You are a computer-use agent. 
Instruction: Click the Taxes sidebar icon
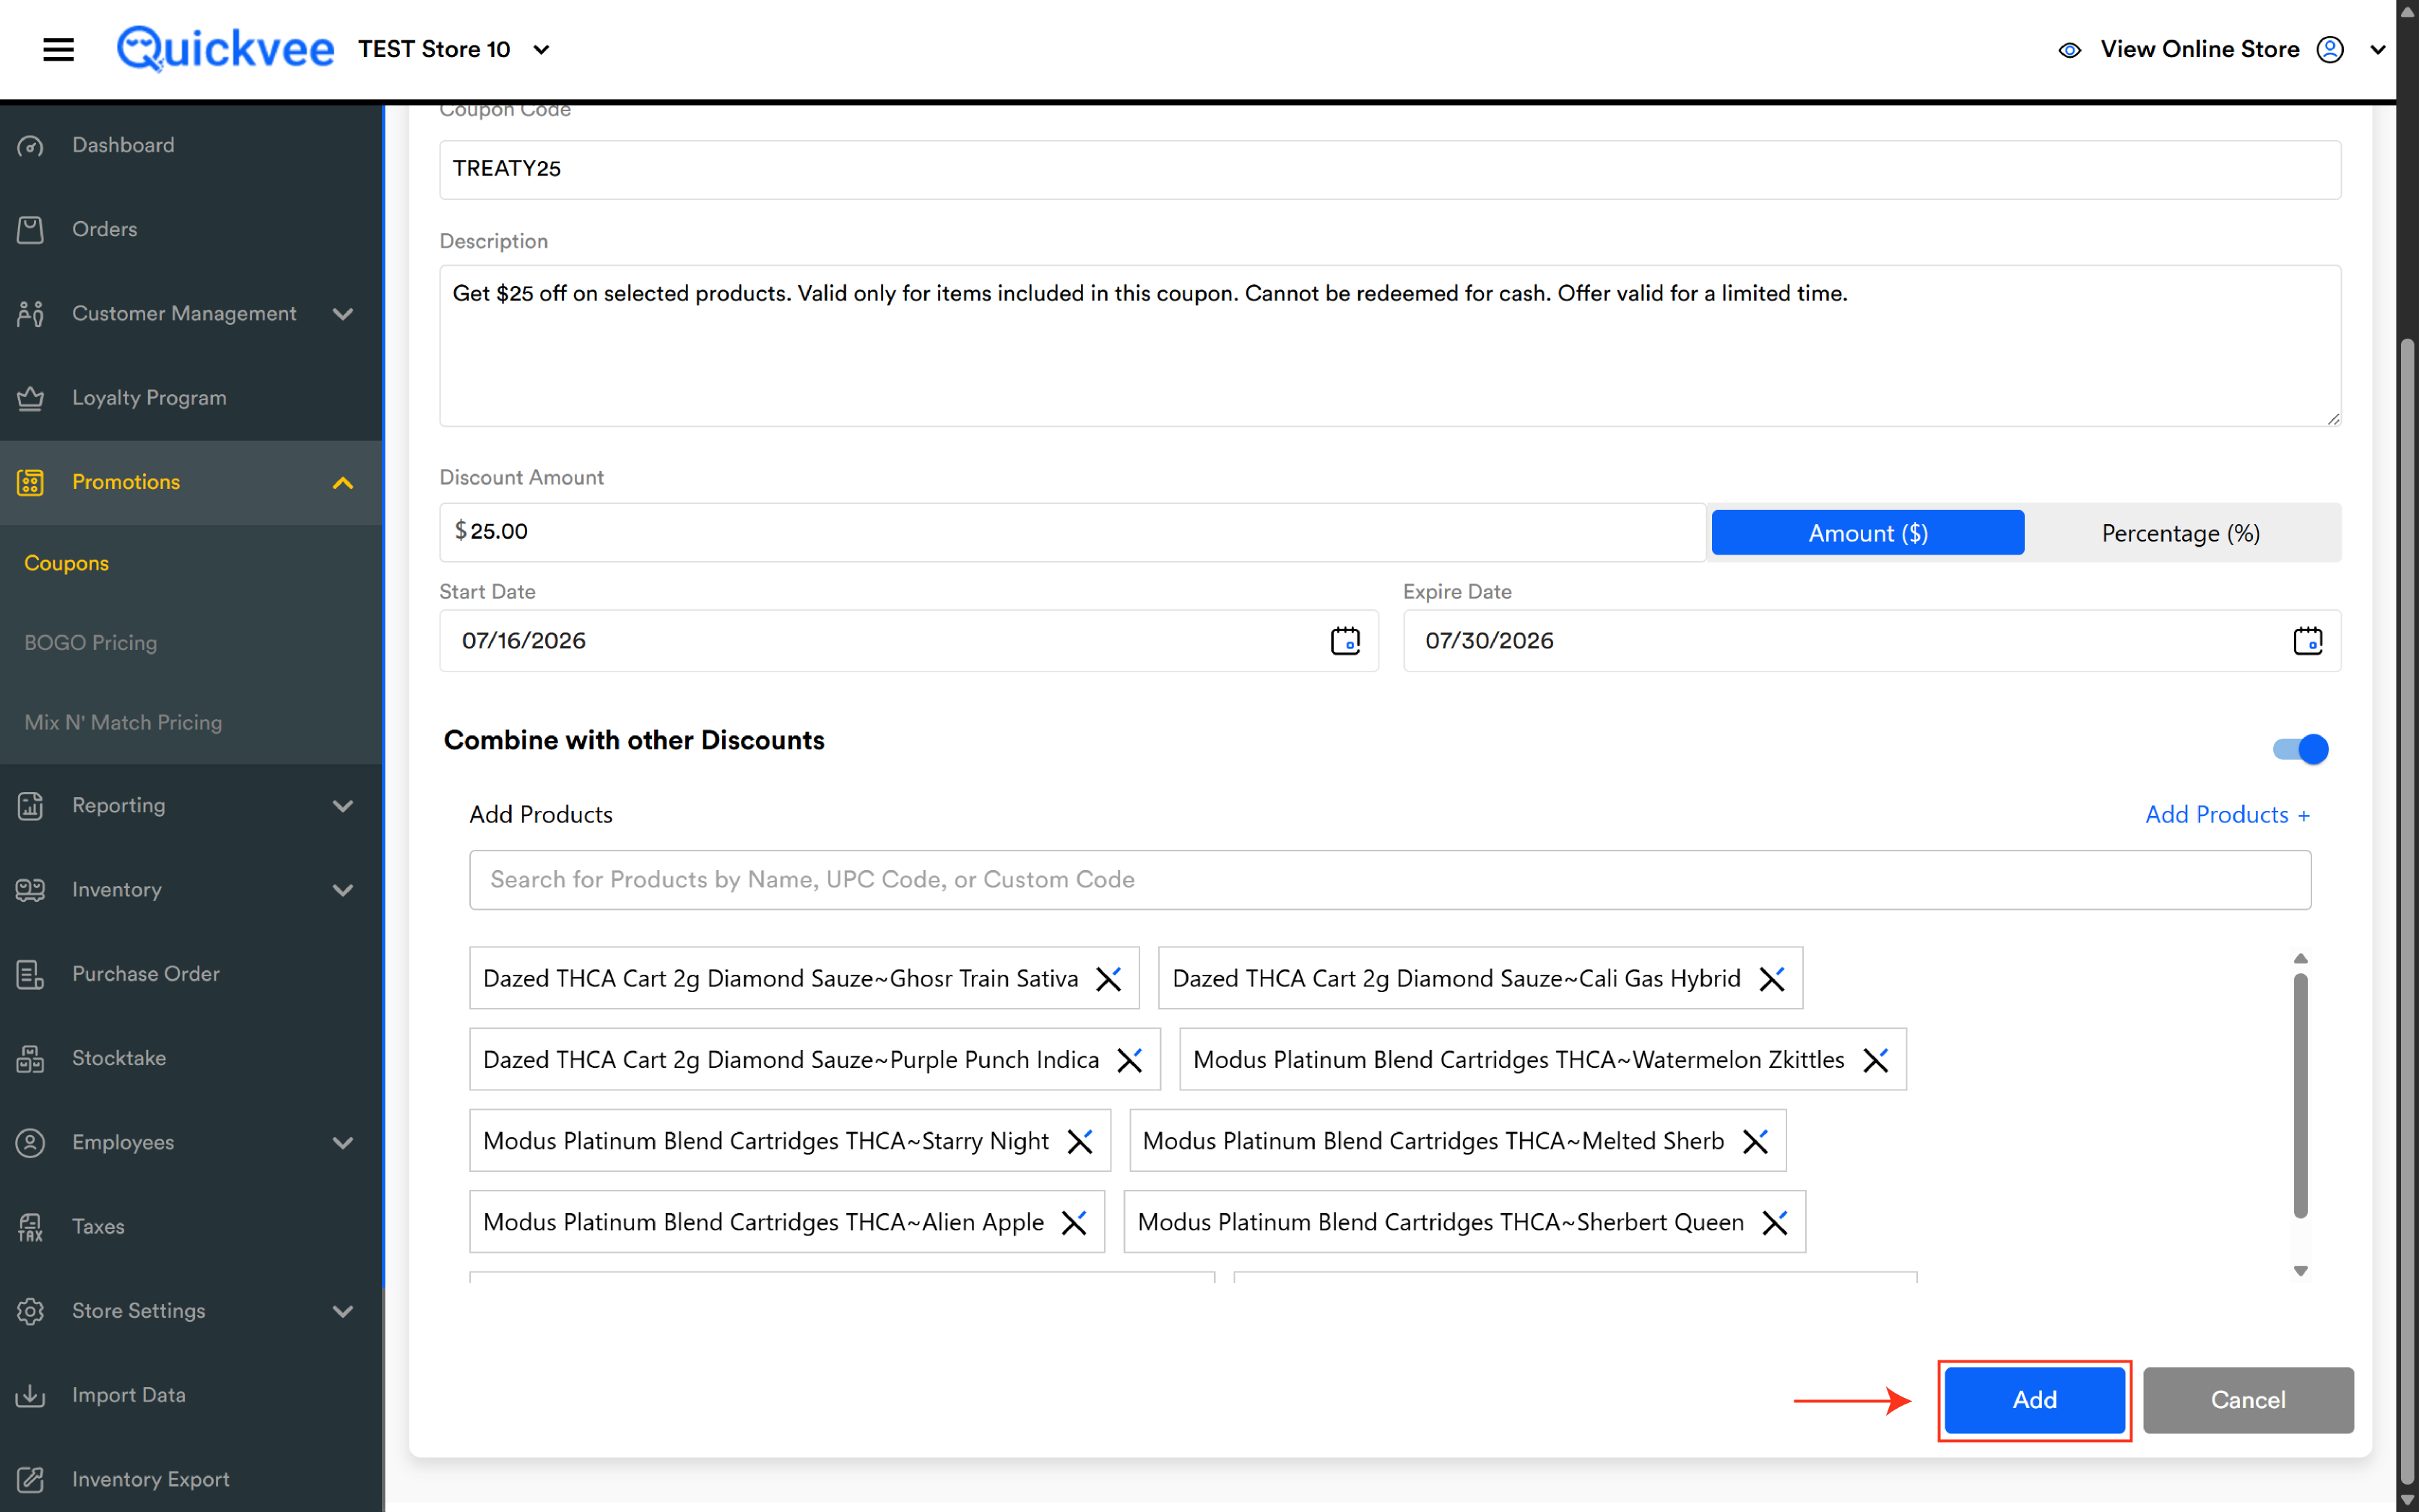[x=30, y=1226]
